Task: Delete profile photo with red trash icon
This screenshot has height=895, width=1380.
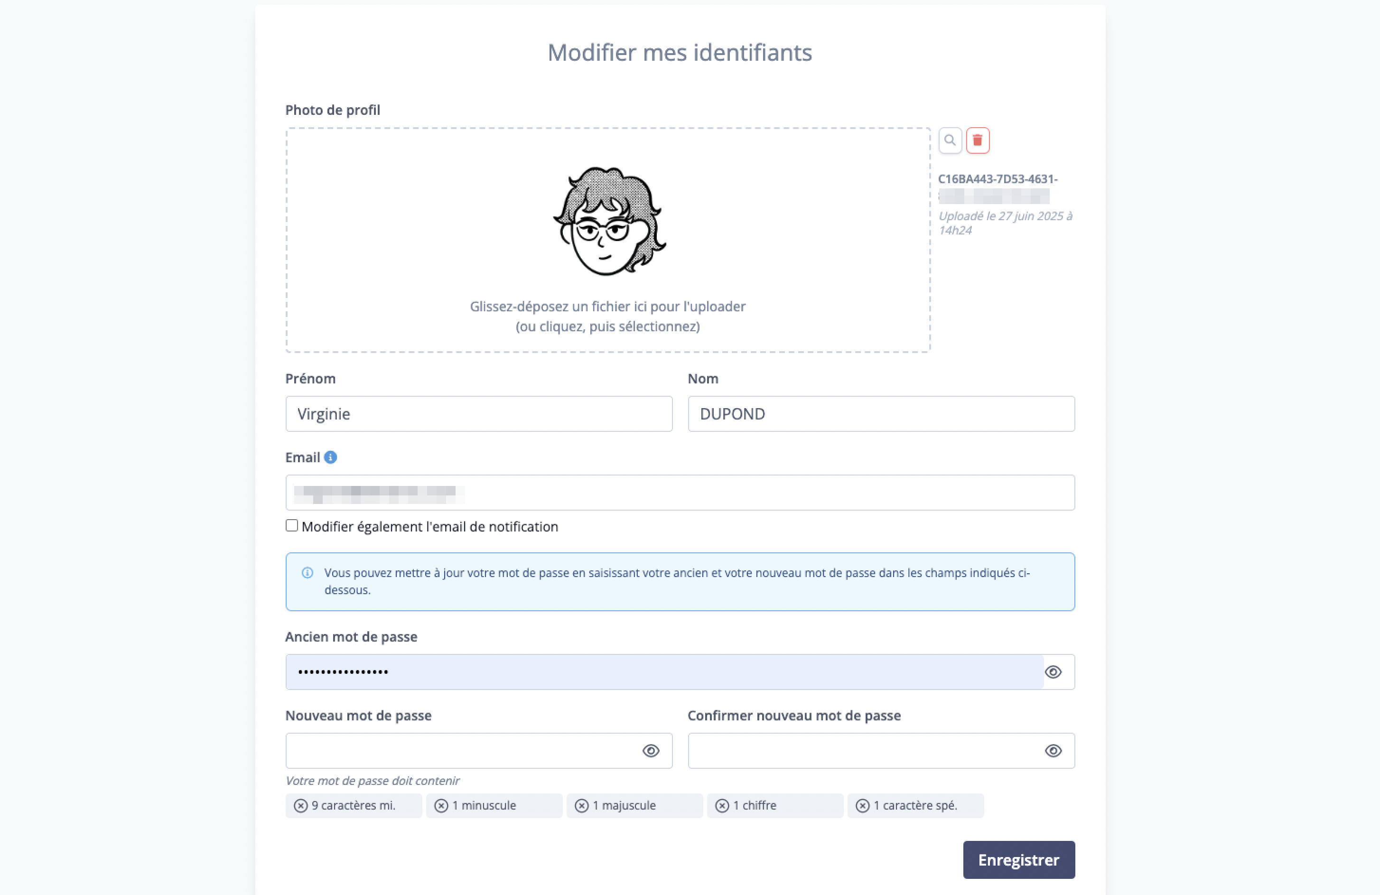Action: pos(978,140)
